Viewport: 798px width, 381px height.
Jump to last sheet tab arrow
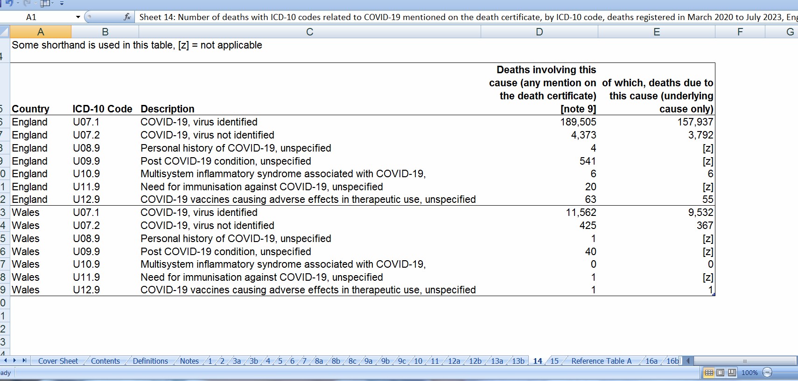pos(24,360)
